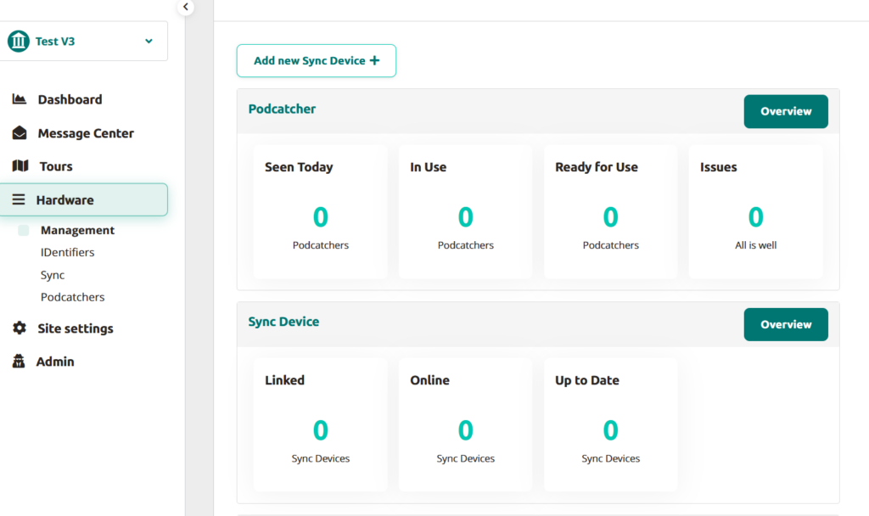Click the Podcatcher section heading

point(282,109)
